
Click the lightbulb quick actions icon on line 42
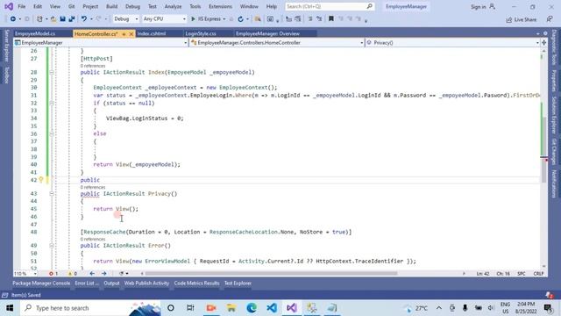41,179
